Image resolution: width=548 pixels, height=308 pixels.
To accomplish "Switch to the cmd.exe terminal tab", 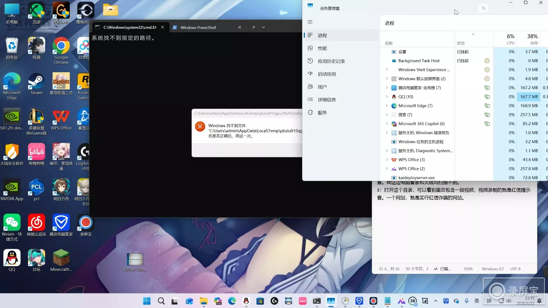I will click(x=129, y=27).
